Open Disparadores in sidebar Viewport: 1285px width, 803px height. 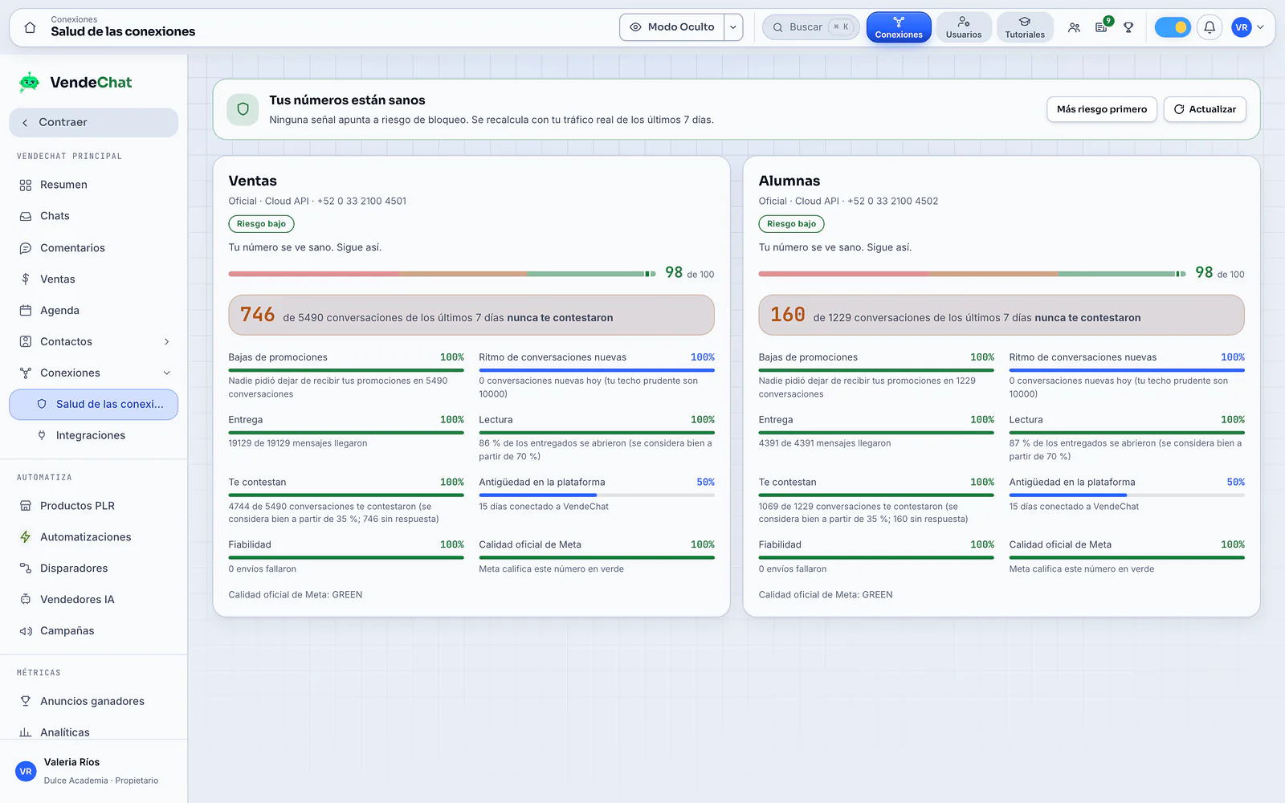(x=94, y=569)
